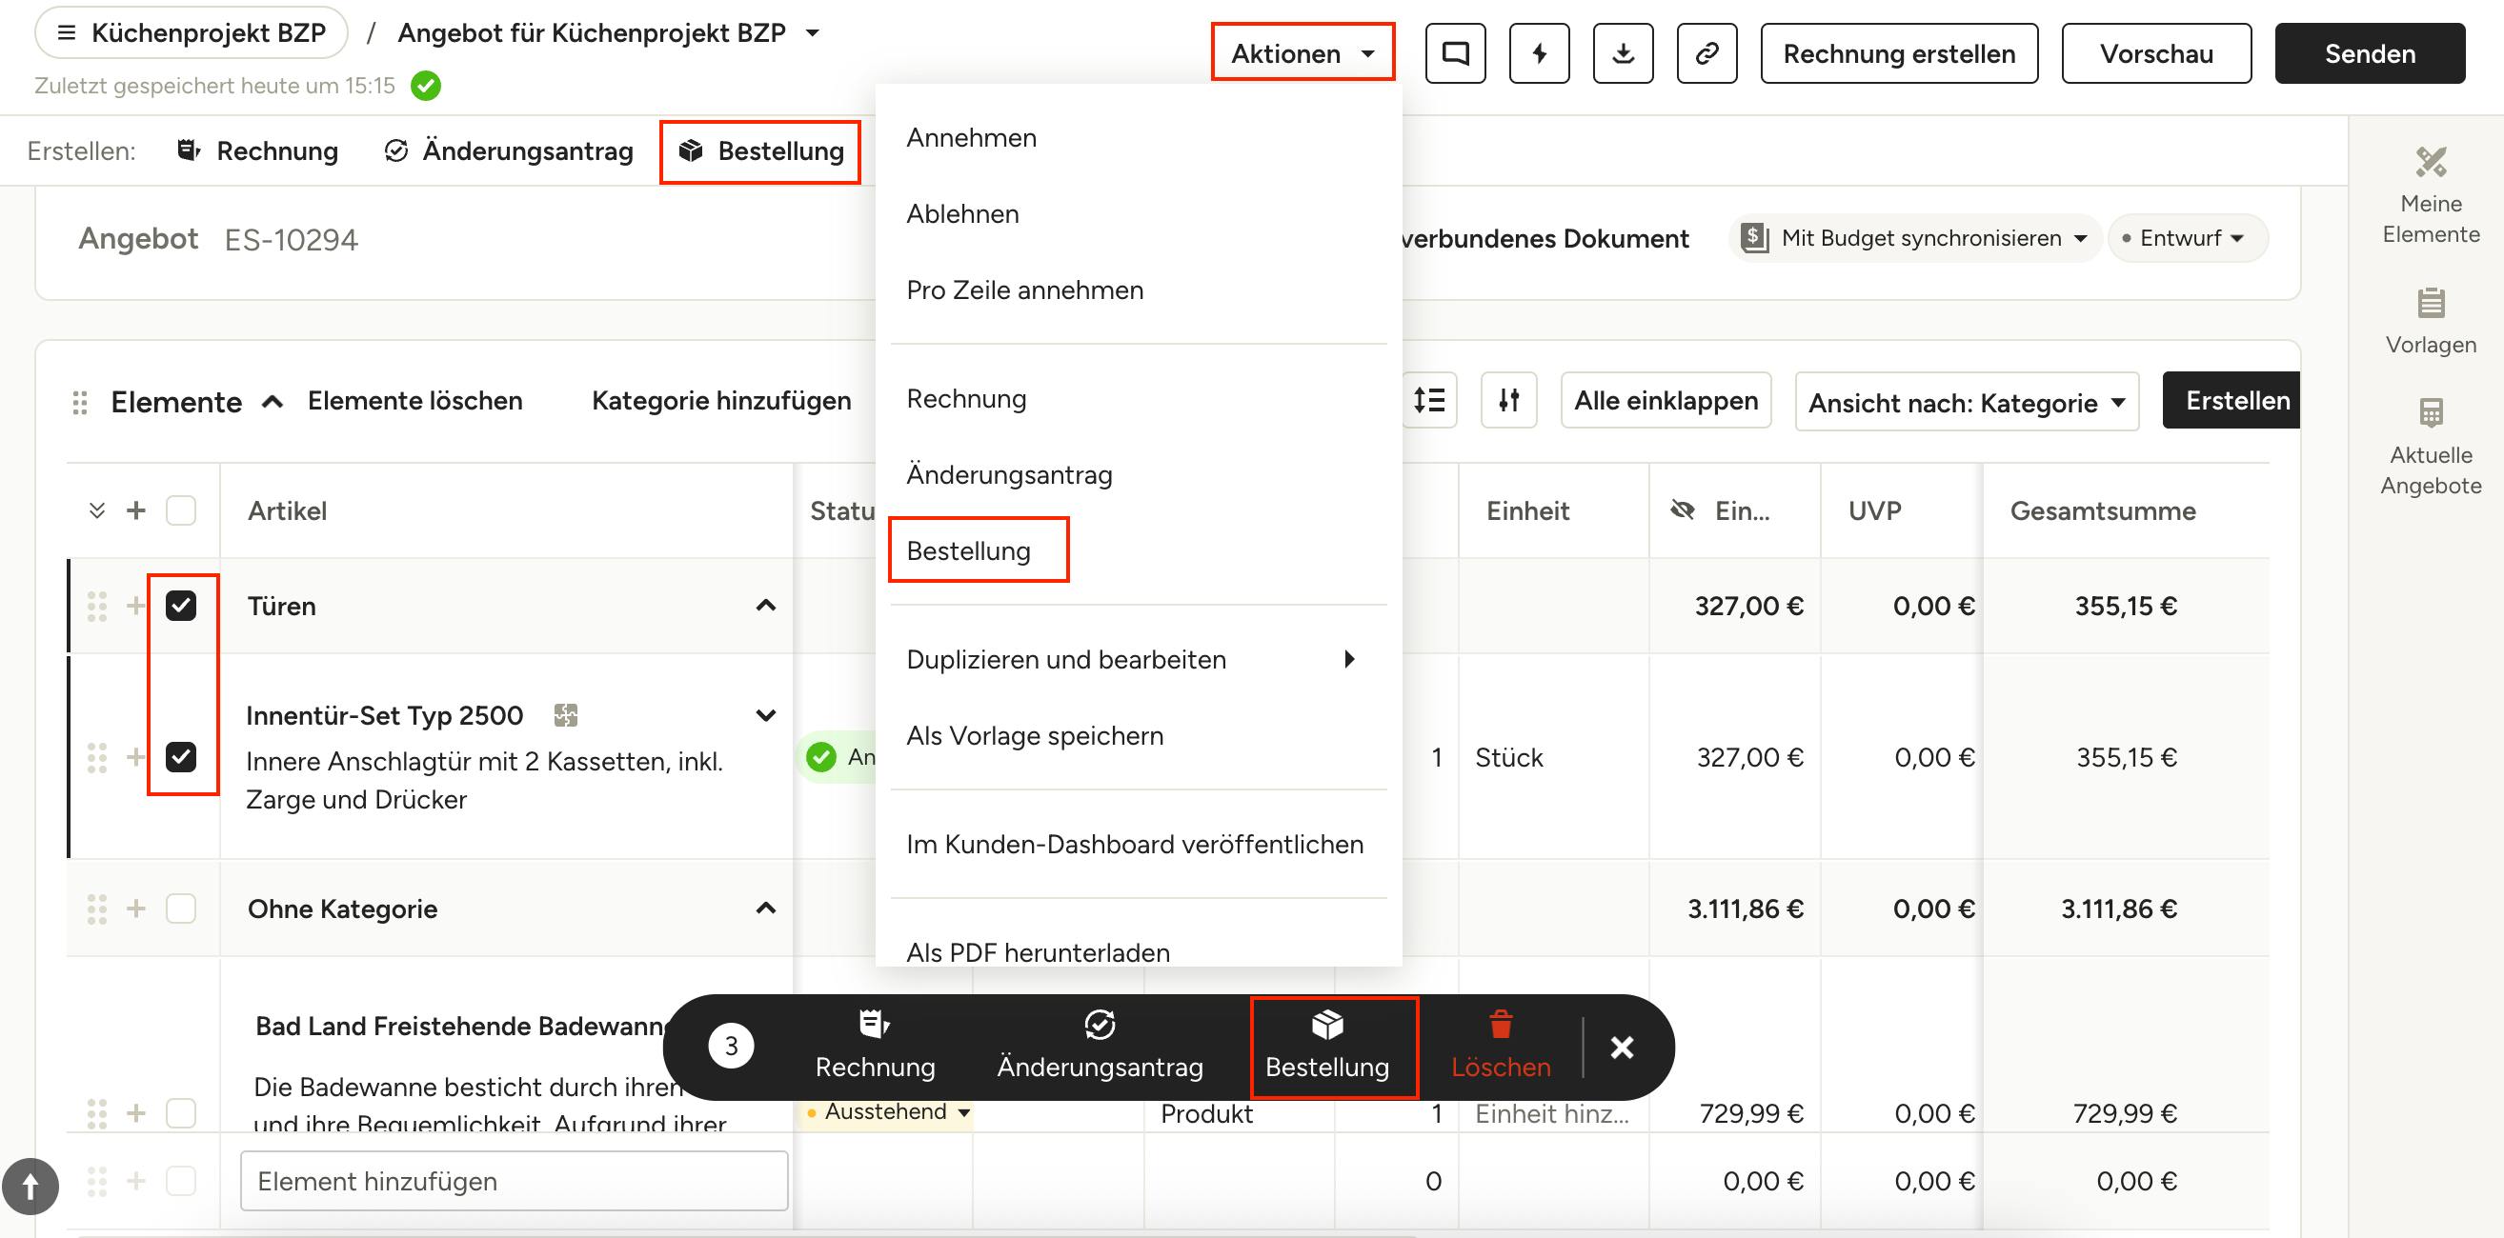The height and width of the screenshot is (1238, 2504).
Task: Click green saved checkmark icon
Action: pos(426,86)
